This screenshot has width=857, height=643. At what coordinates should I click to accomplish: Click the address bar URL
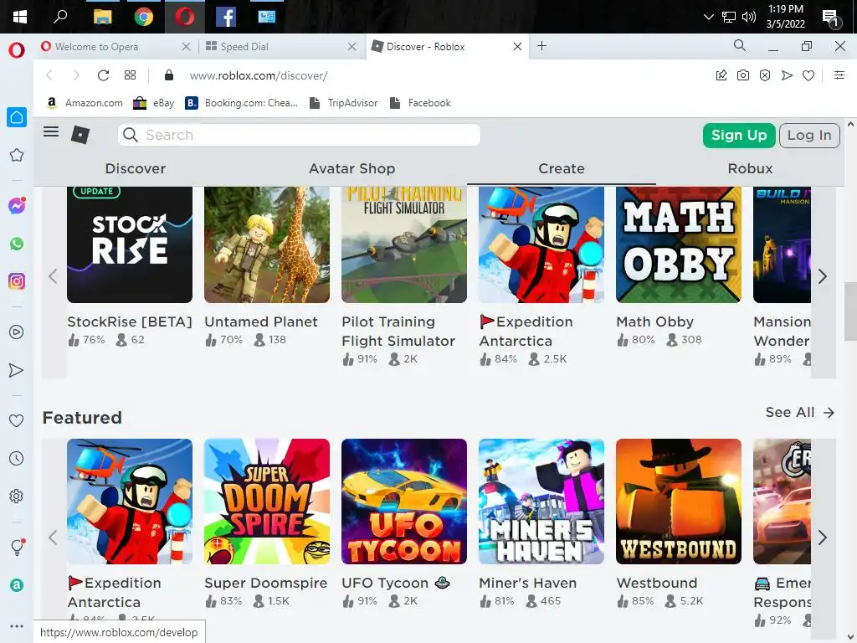click(259, 75)
